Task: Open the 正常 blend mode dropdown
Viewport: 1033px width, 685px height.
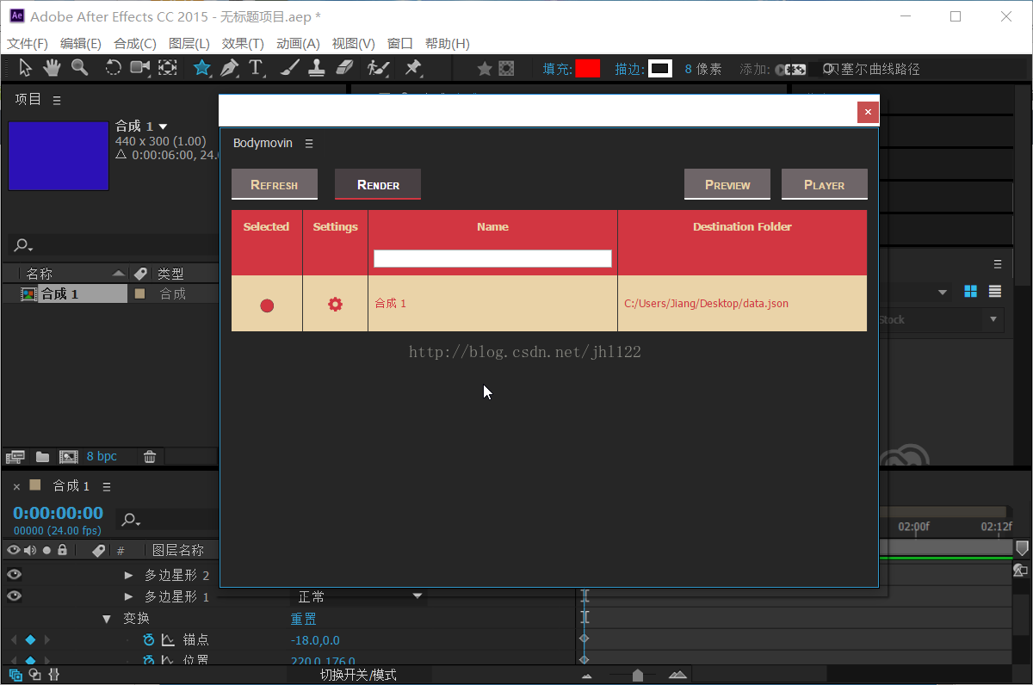Action: (x=360, y=596)
